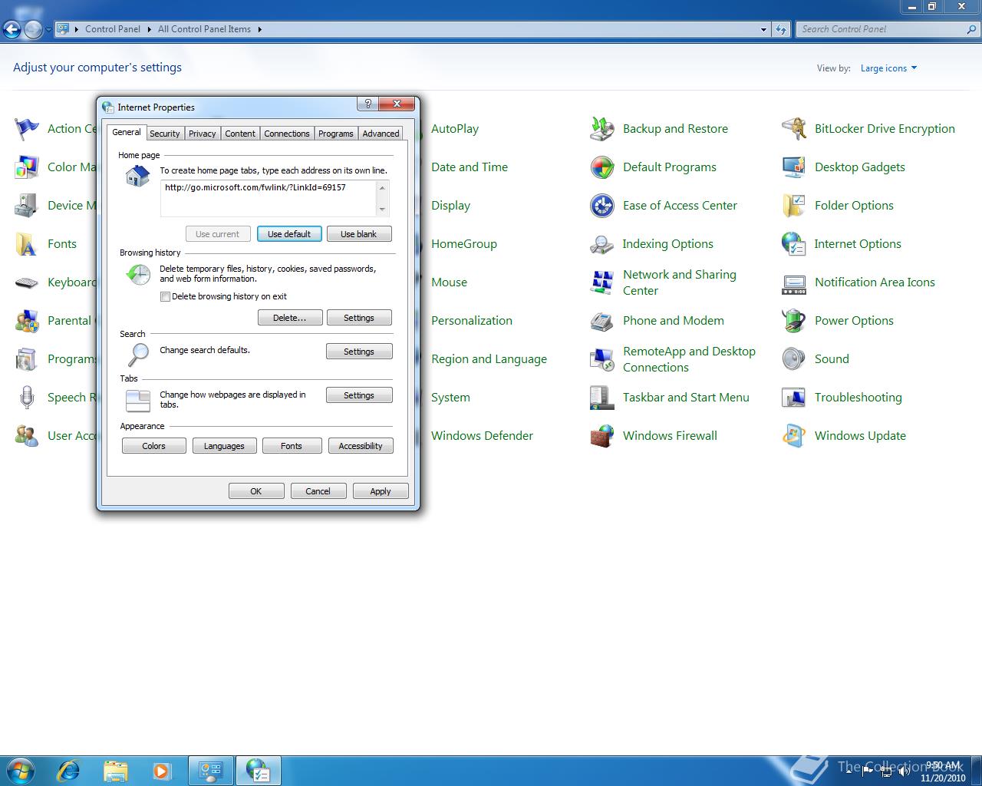Switch to the Privacy tab
The image size is (982, 786).
point(203,134)
